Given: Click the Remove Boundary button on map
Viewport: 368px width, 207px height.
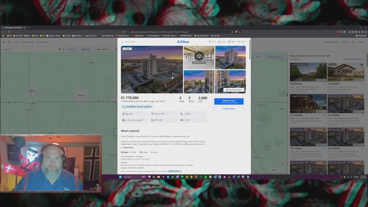Looking at the screenshot, I should [275, 57].
